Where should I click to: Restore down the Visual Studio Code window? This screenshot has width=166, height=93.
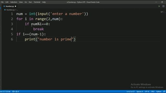coord(162,2)
